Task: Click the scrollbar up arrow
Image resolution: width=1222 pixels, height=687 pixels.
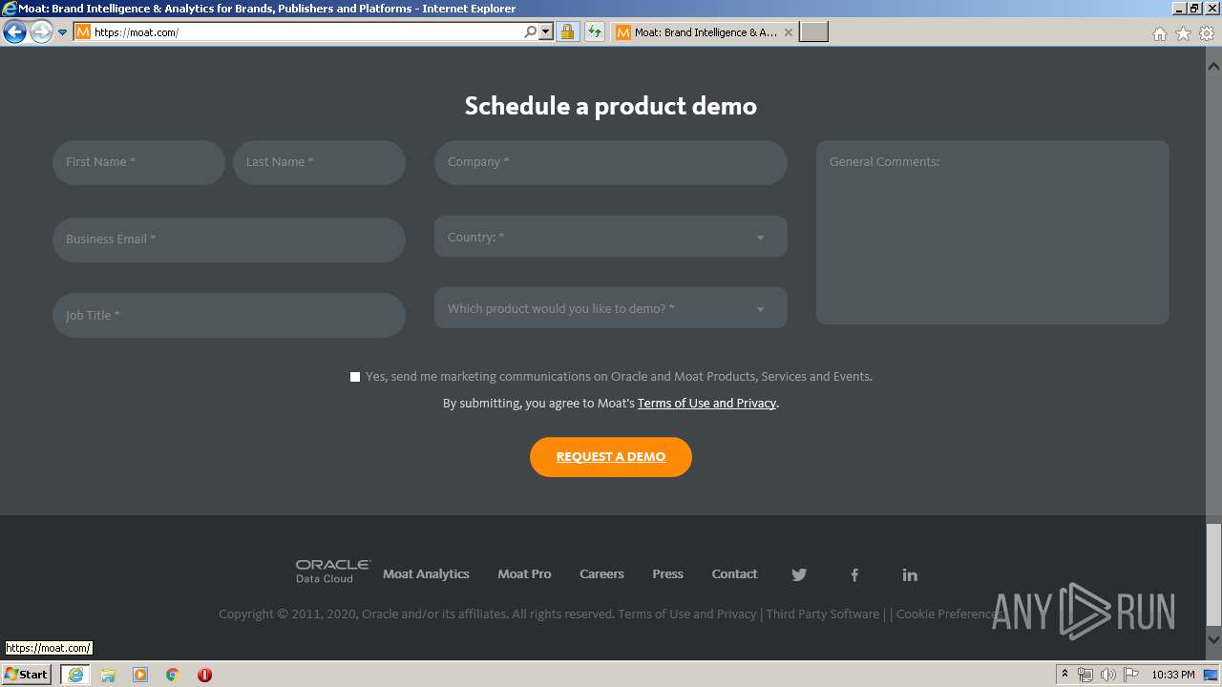Action: (1213, 67)
